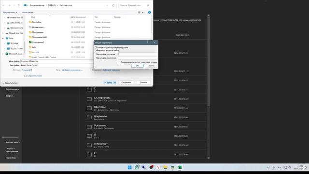The width and height of the screenshot is (309, 174).
Task: Open the Программы folder
Action: point(38,32)
